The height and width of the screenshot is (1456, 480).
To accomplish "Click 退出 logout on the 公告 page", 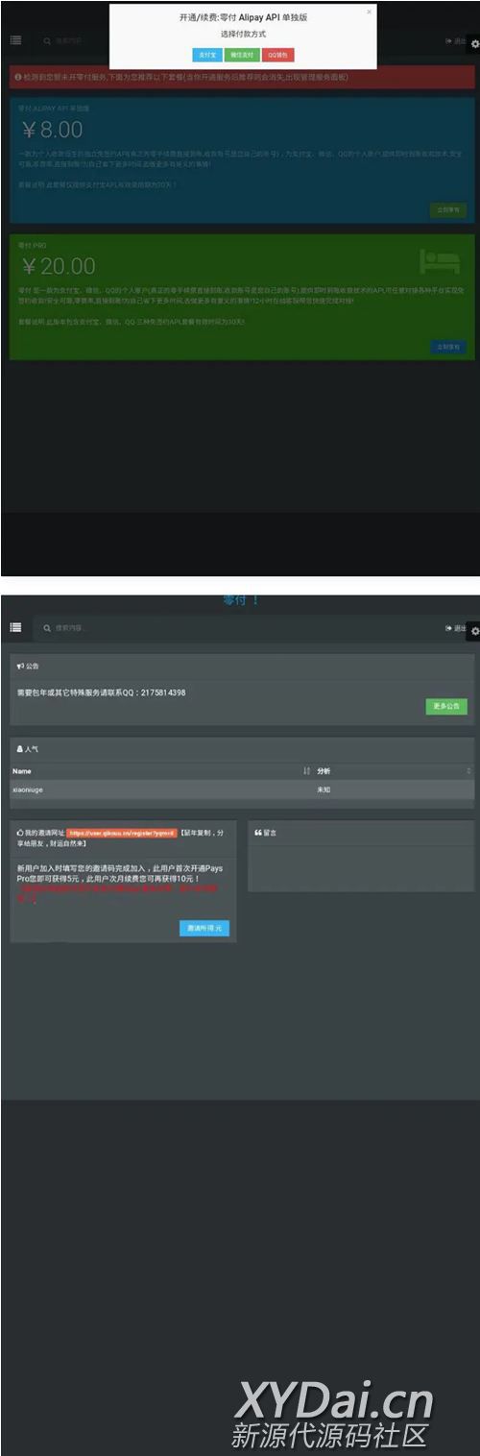I will point(455,628).
